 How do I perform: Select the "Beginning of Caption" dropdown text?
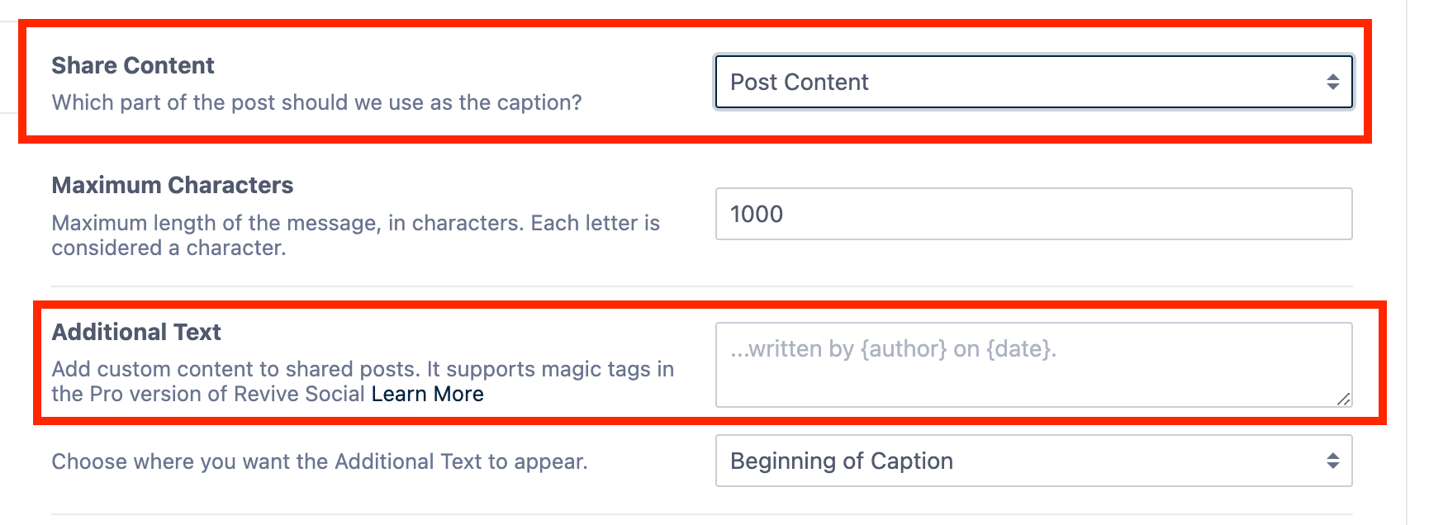(841, 461)
